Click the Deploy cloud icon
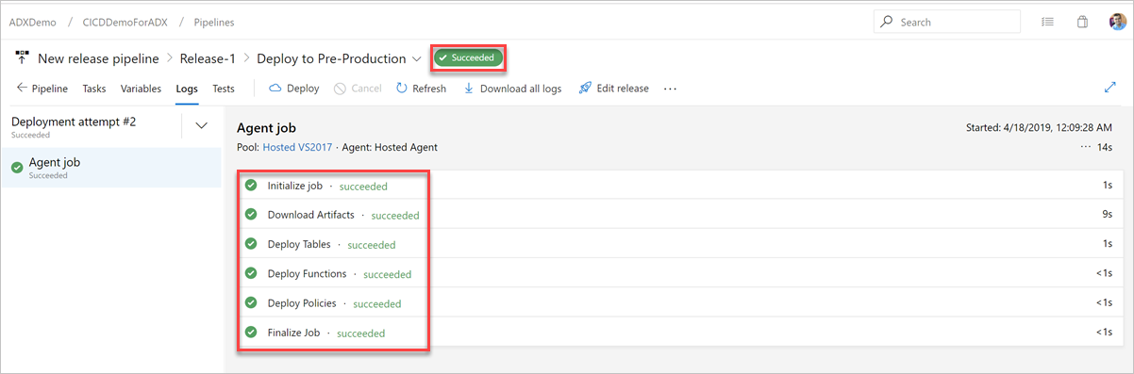This screenshot has height=374, width=1134. (x=275, y=89)
